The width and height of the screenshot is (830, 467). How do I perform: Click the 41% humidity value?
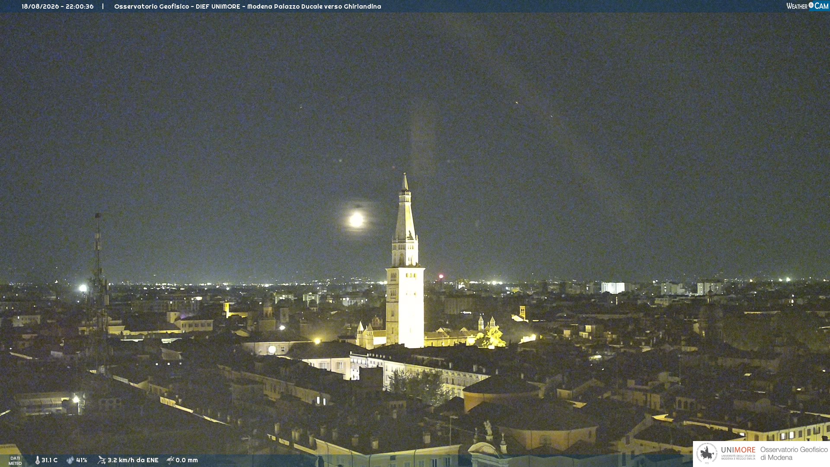[x=82, y=460]
